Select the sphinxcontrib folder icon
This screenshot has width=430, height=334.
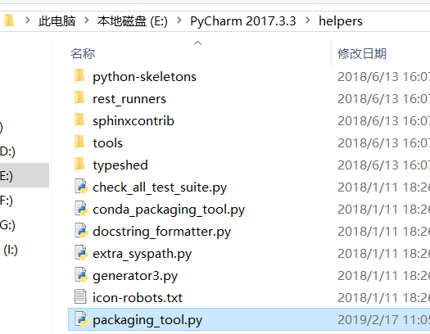[79, 120]
